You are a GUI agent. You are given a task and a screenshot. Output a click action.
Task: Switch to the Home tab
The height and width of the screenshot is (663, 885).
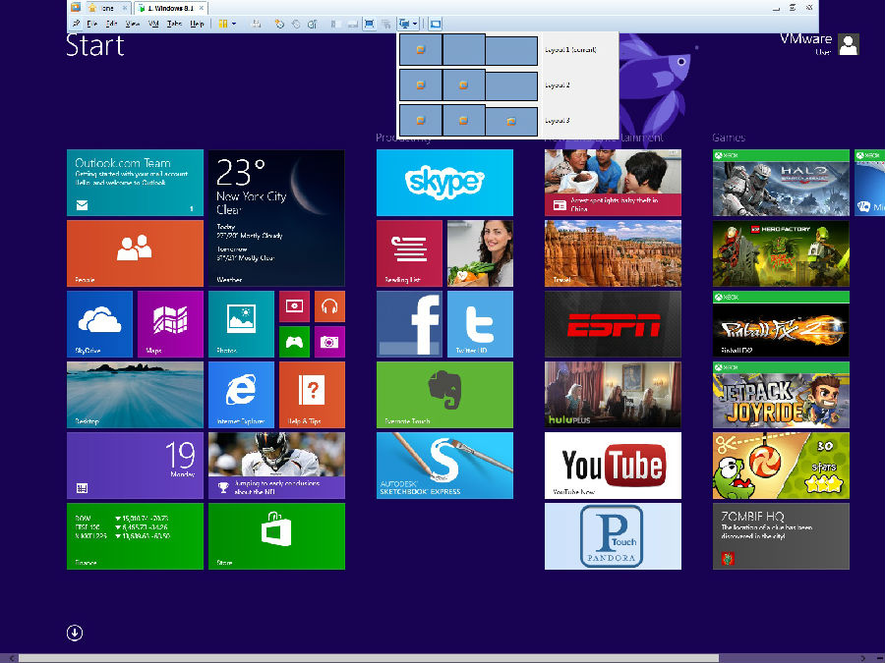tap(101, 8)
